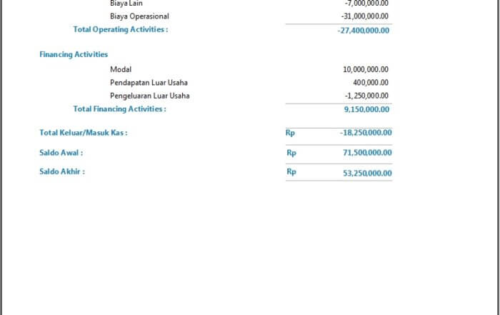Click the Total Financing Activities label
Image resolution: width=500 pixels, height=315 pixels.
[x=119, y=109]
